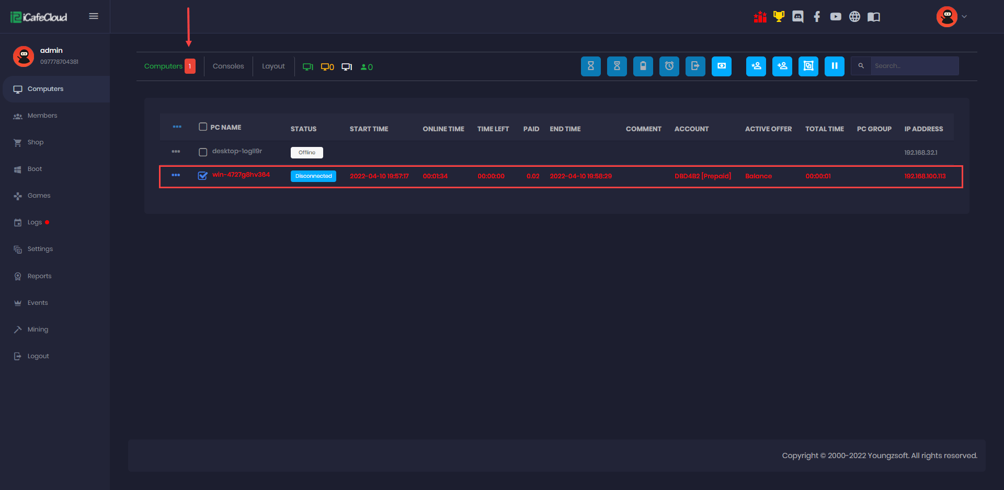Click the cash/money icon button
Screen dimensions: 1004x490
(x=721, y=66)
